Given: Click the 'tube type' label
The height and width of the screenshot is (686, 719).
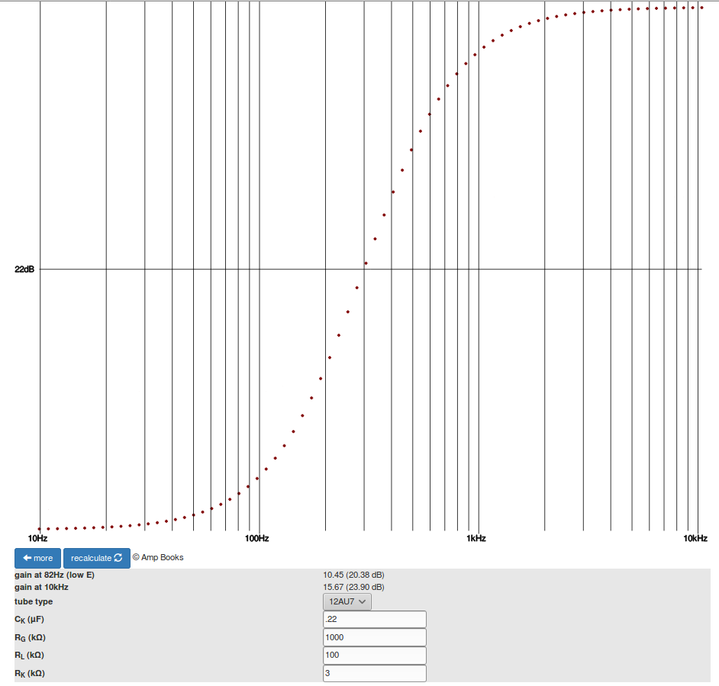Looking at the screenshot, I should [x=34, y=601].
